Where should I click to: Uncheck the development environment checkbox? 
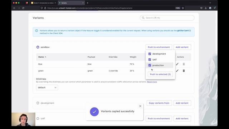click(150, 54)
